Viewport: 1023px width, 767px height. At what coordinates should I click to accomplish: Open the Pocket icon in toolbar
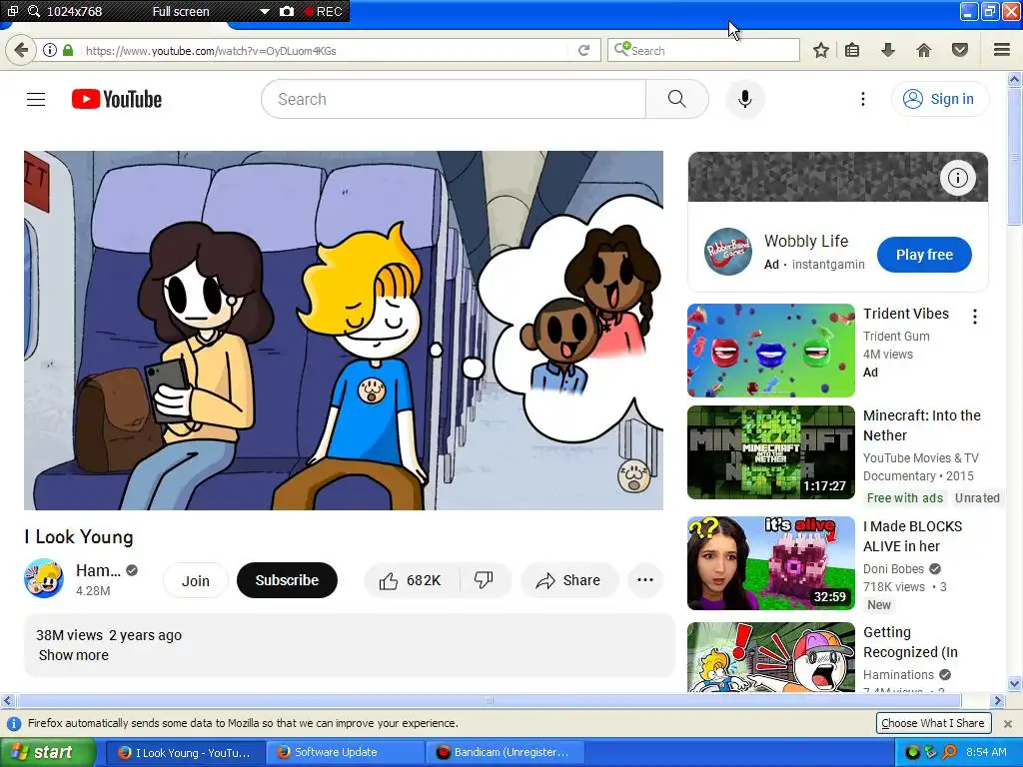click(960, 50)
